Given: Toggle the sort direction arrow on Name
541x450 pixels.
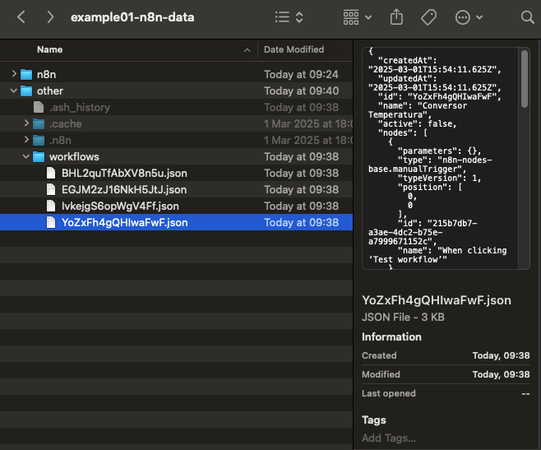Looking at the screenshot, I should point(247,50).
